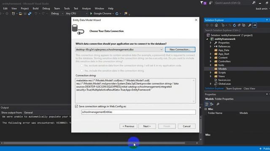Screen dimensions: 270x151
Task: Click the browser Refresh toolbar icon
Action: [117, 13]
